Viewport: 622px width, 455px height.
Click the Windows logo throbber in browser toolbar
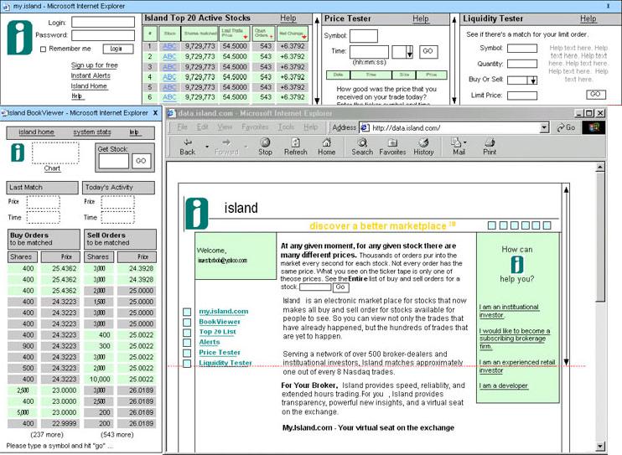(x=593, y=127)
